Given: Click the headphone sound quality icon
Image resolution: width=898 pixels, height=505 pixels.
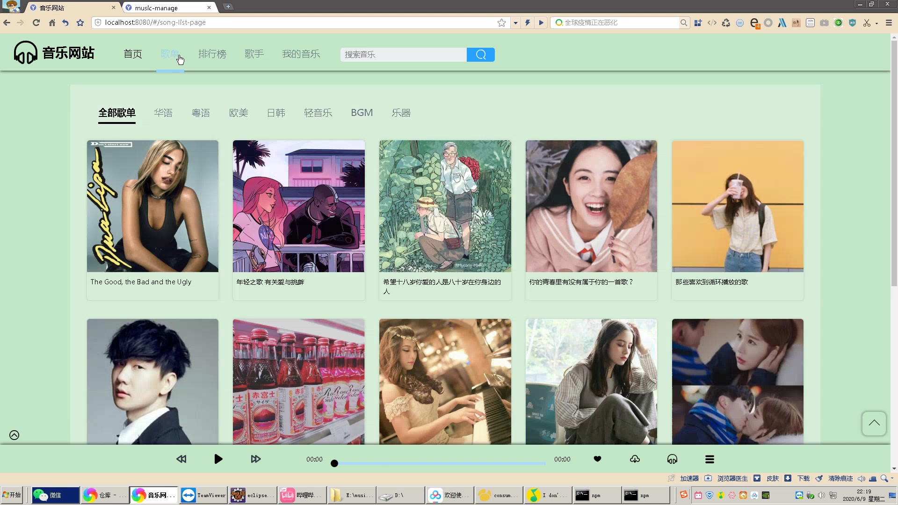Looking at the screenshot, I should (x=672, y=459).
